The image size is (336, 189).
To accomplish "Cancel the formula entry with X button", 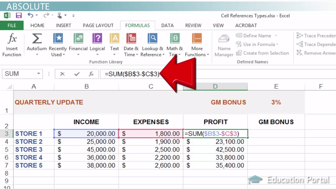I will pyautogui.click(x=62, y=74).
